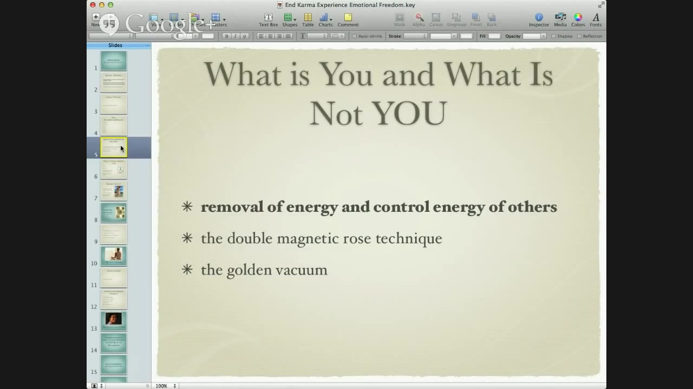
Task: Click the slide navigator collapse handle icon
Action: click(x=147, y=45)
